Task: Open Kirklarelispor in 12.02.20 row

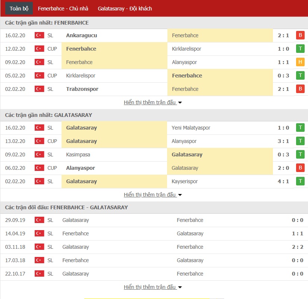Action: 186,49
